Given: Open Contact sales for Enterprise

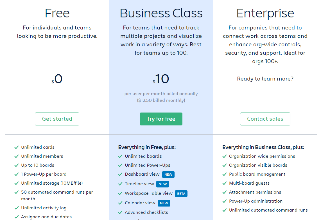Looking at the screenshot, I should click(x=265, y=119).
